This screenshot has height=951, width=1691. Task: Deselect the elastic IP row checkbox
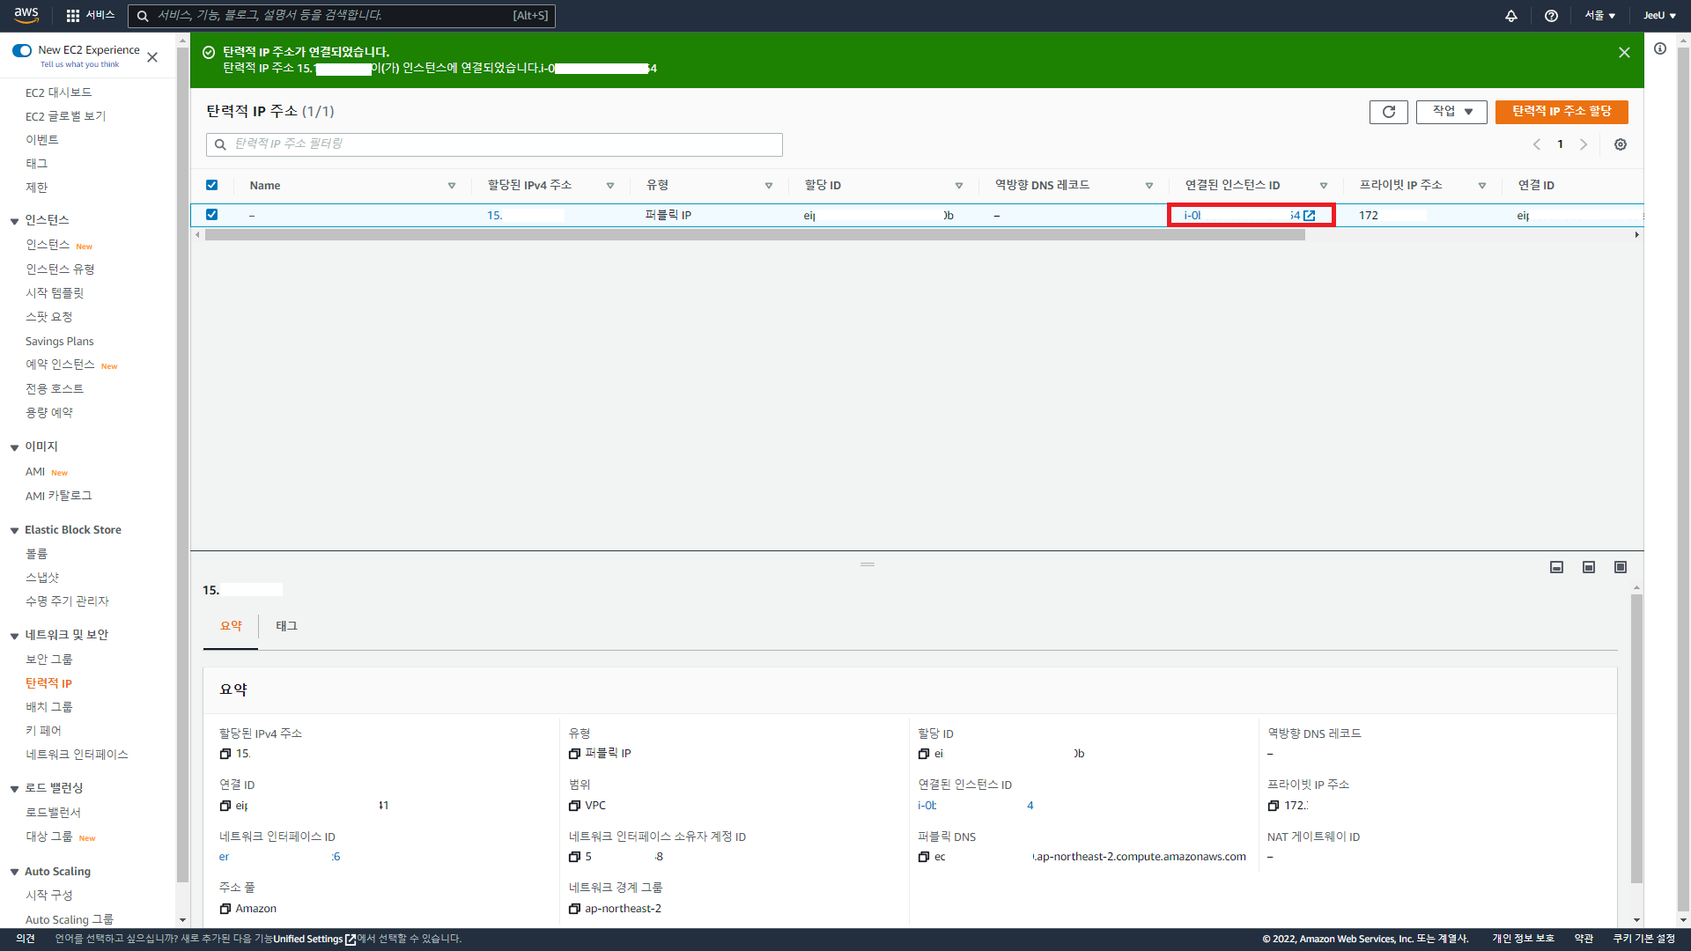click(x=211, y=215)
